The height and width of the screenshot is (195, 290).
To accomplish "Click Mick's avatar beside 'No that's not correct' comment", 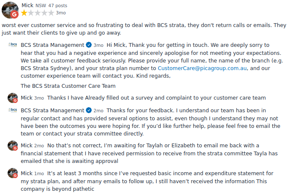I will 12,146.
